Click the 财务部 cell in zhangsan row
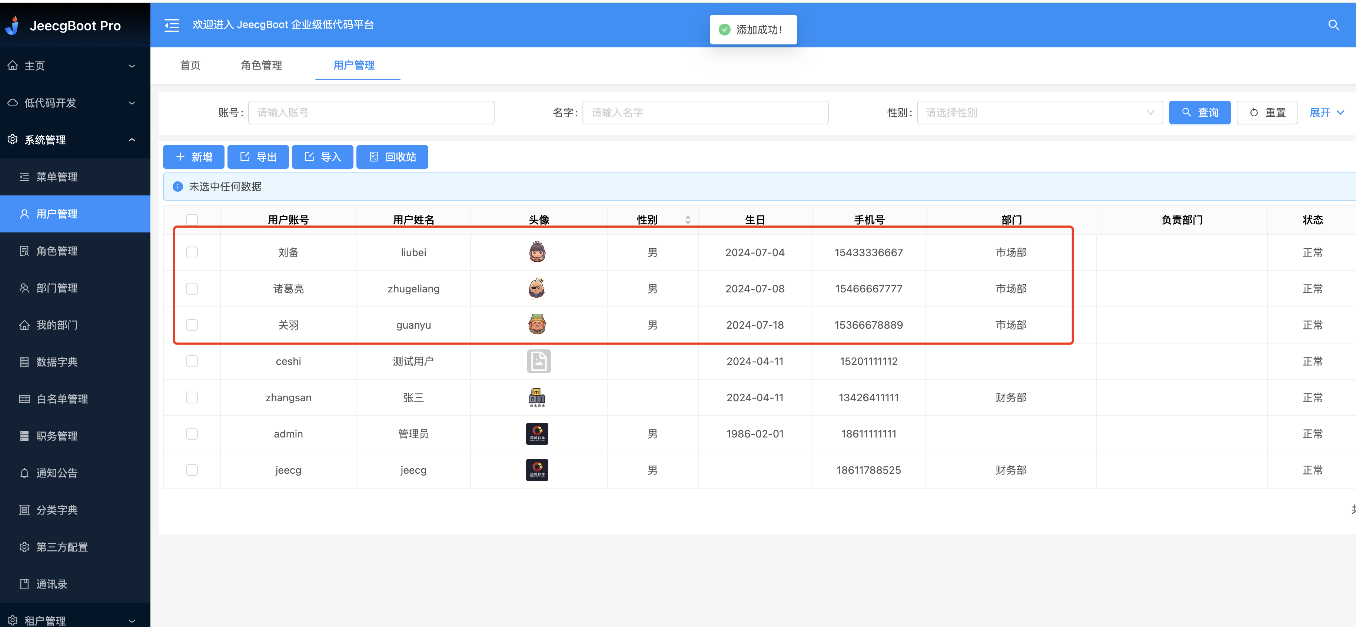1356x627 pixels. 1011,398
